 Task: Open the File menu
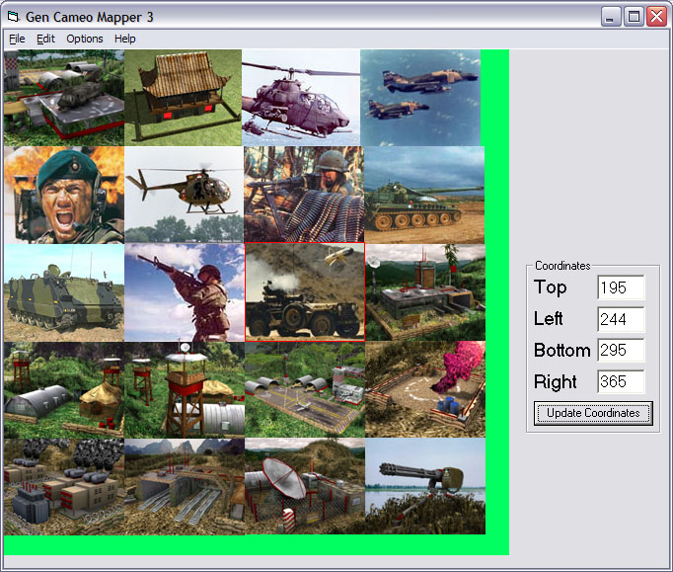click(17, 39)
